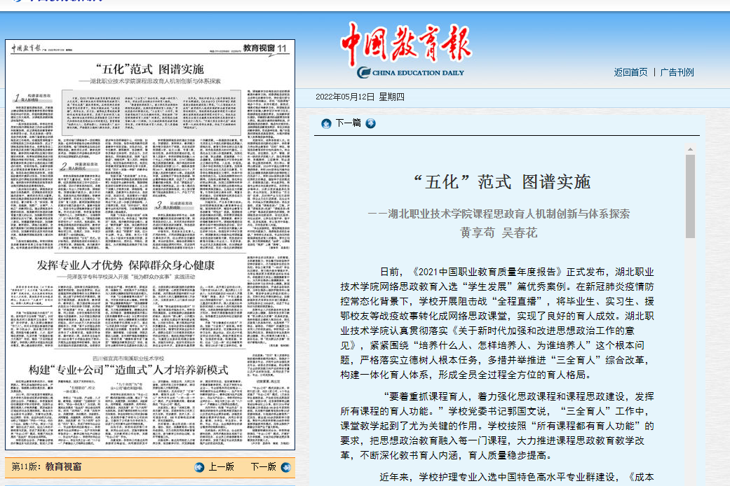Click the arrow icon right of 下一篇
Image resolution: width=730 pixels, height=486 pixels.
(371, 124)
